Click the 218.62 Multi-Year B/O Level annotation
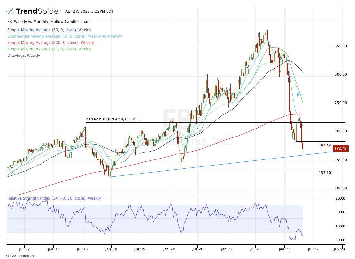This screenshot has height=259, width=355. pos(112,119)
